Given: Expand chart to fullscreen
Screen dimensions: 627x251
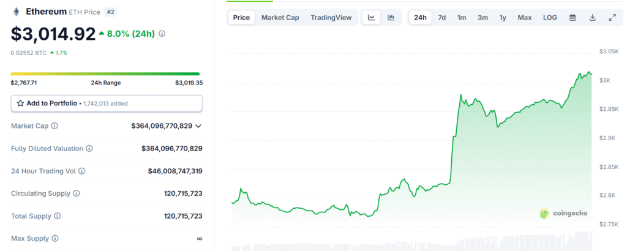Looking at the screenshot, I should pyautogui.click(x=612, y=18).
